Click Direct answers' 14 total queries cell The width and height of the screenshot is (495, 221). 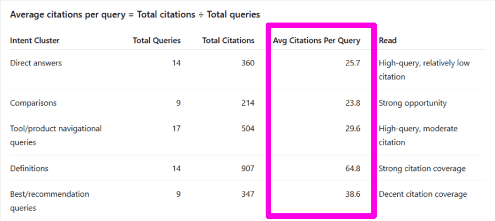coord(177,63)
